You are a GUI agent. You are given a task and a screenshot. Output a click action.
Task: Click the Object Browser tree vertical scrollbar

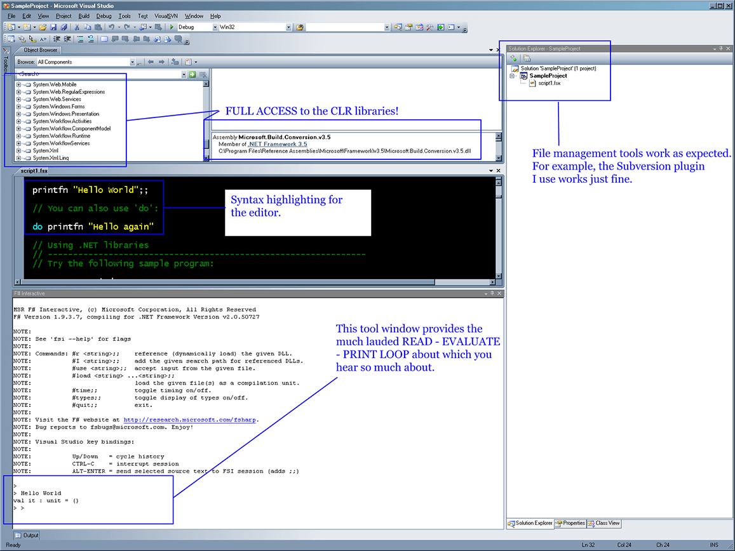[x=206, y=121]
